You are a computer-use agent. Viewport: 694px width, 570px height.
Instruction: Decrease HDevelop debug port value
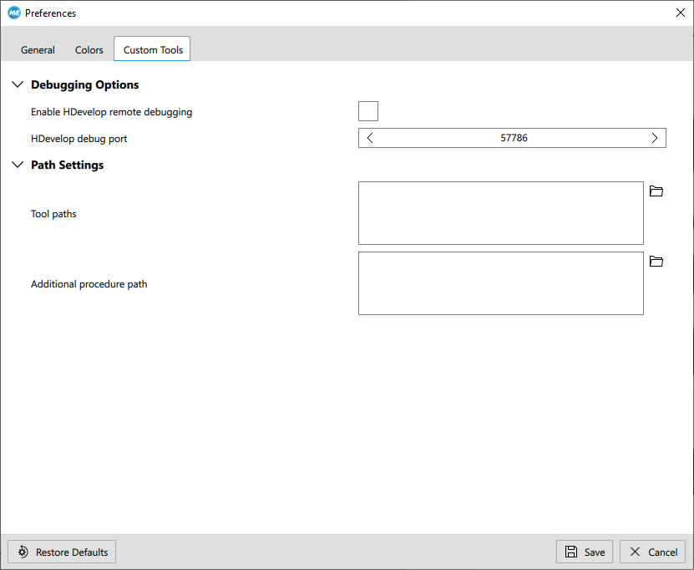point(370,138)
